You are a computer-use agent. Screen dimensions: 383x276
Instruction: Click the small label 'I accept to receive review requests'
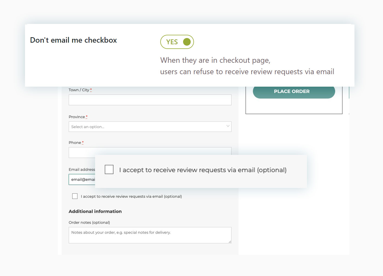[131, 196]
